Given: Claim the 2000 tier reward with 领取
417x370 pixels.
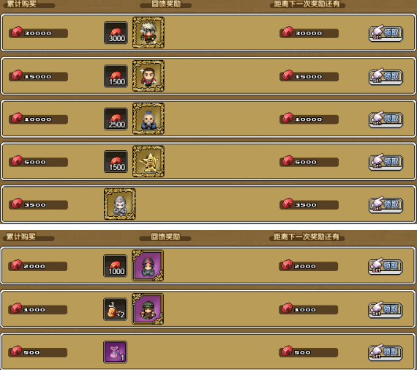Looking at the screenshot, I should pyautogui.click(x=385, y=266).
